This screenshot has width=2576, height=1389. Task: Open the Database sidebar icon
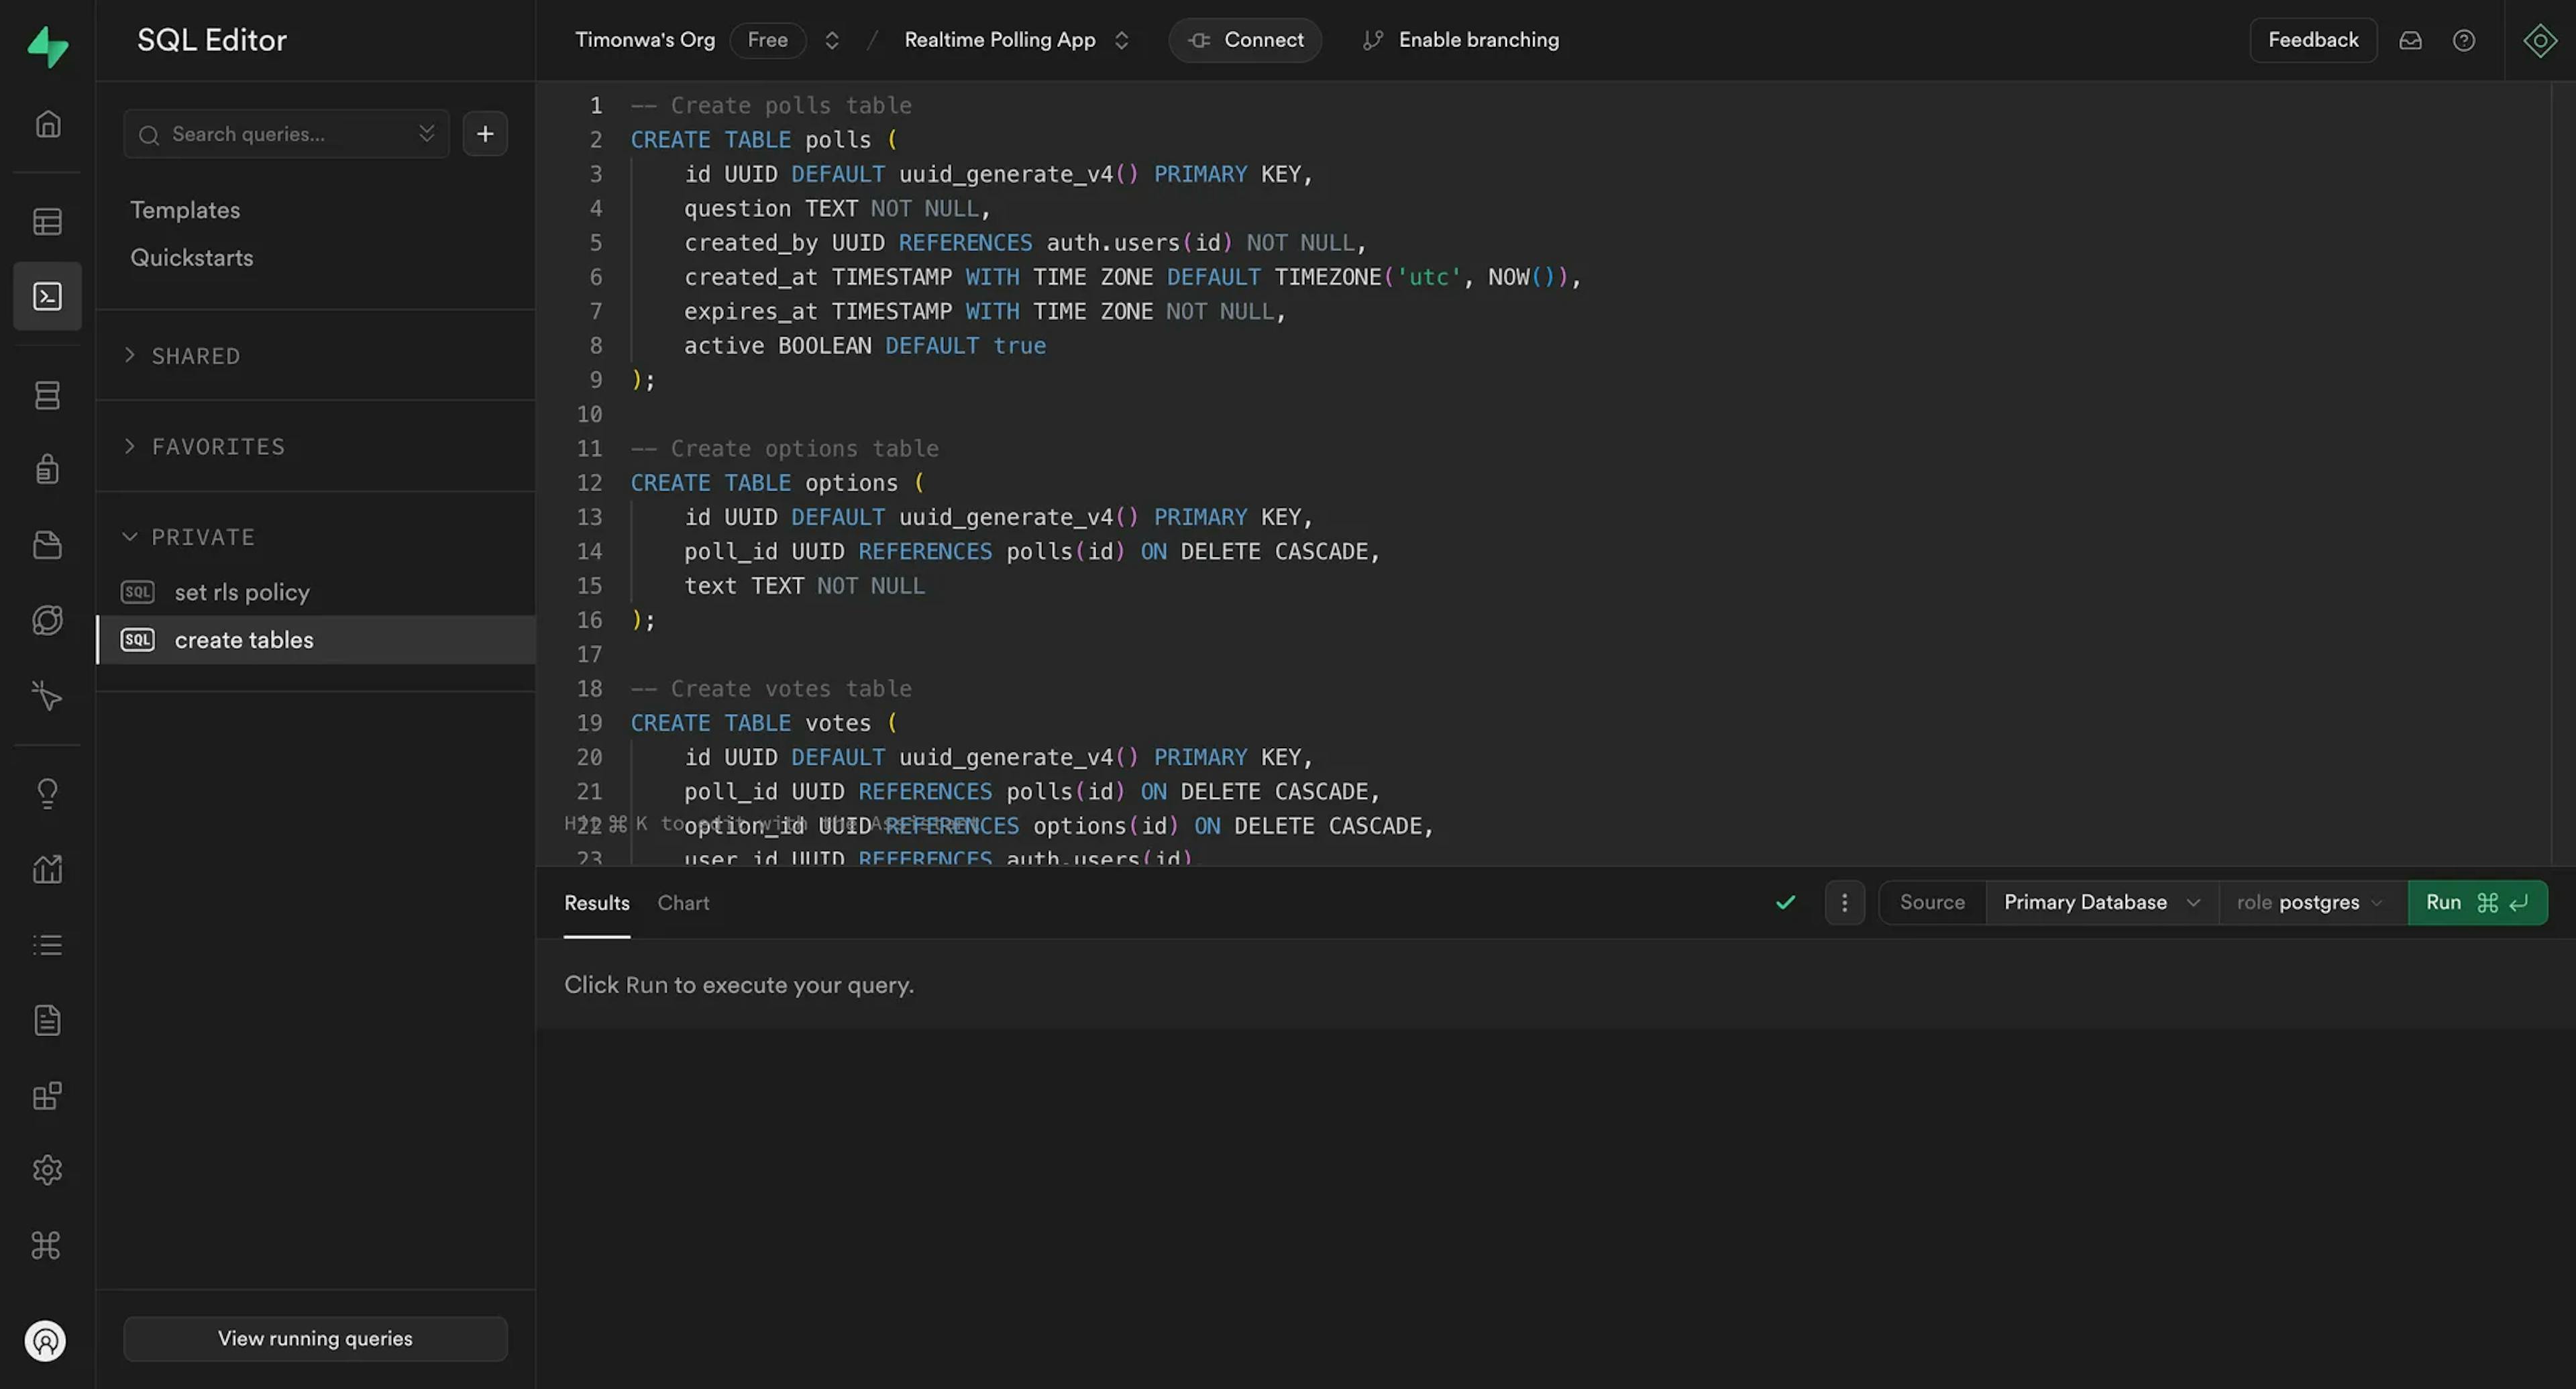tap(47, 395)
